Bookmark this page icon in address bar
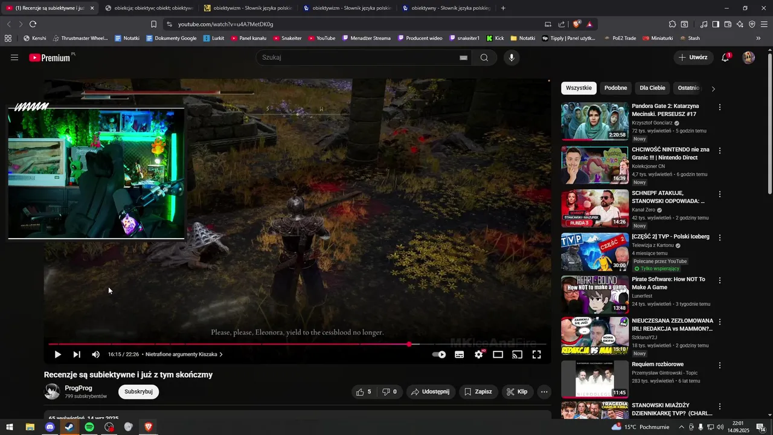773x435 pixels. point(153,24)
